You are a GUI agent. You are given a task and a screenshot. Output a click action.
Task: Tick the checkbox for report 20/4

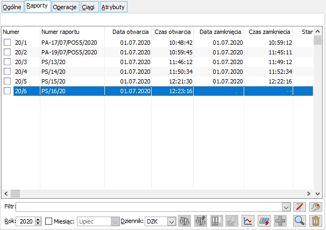pos(8,72)
